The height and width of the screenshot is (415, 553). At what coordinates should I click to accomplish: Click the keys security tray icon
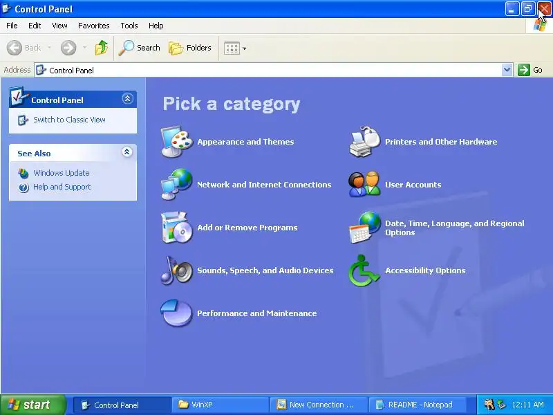tap(489, 405)
